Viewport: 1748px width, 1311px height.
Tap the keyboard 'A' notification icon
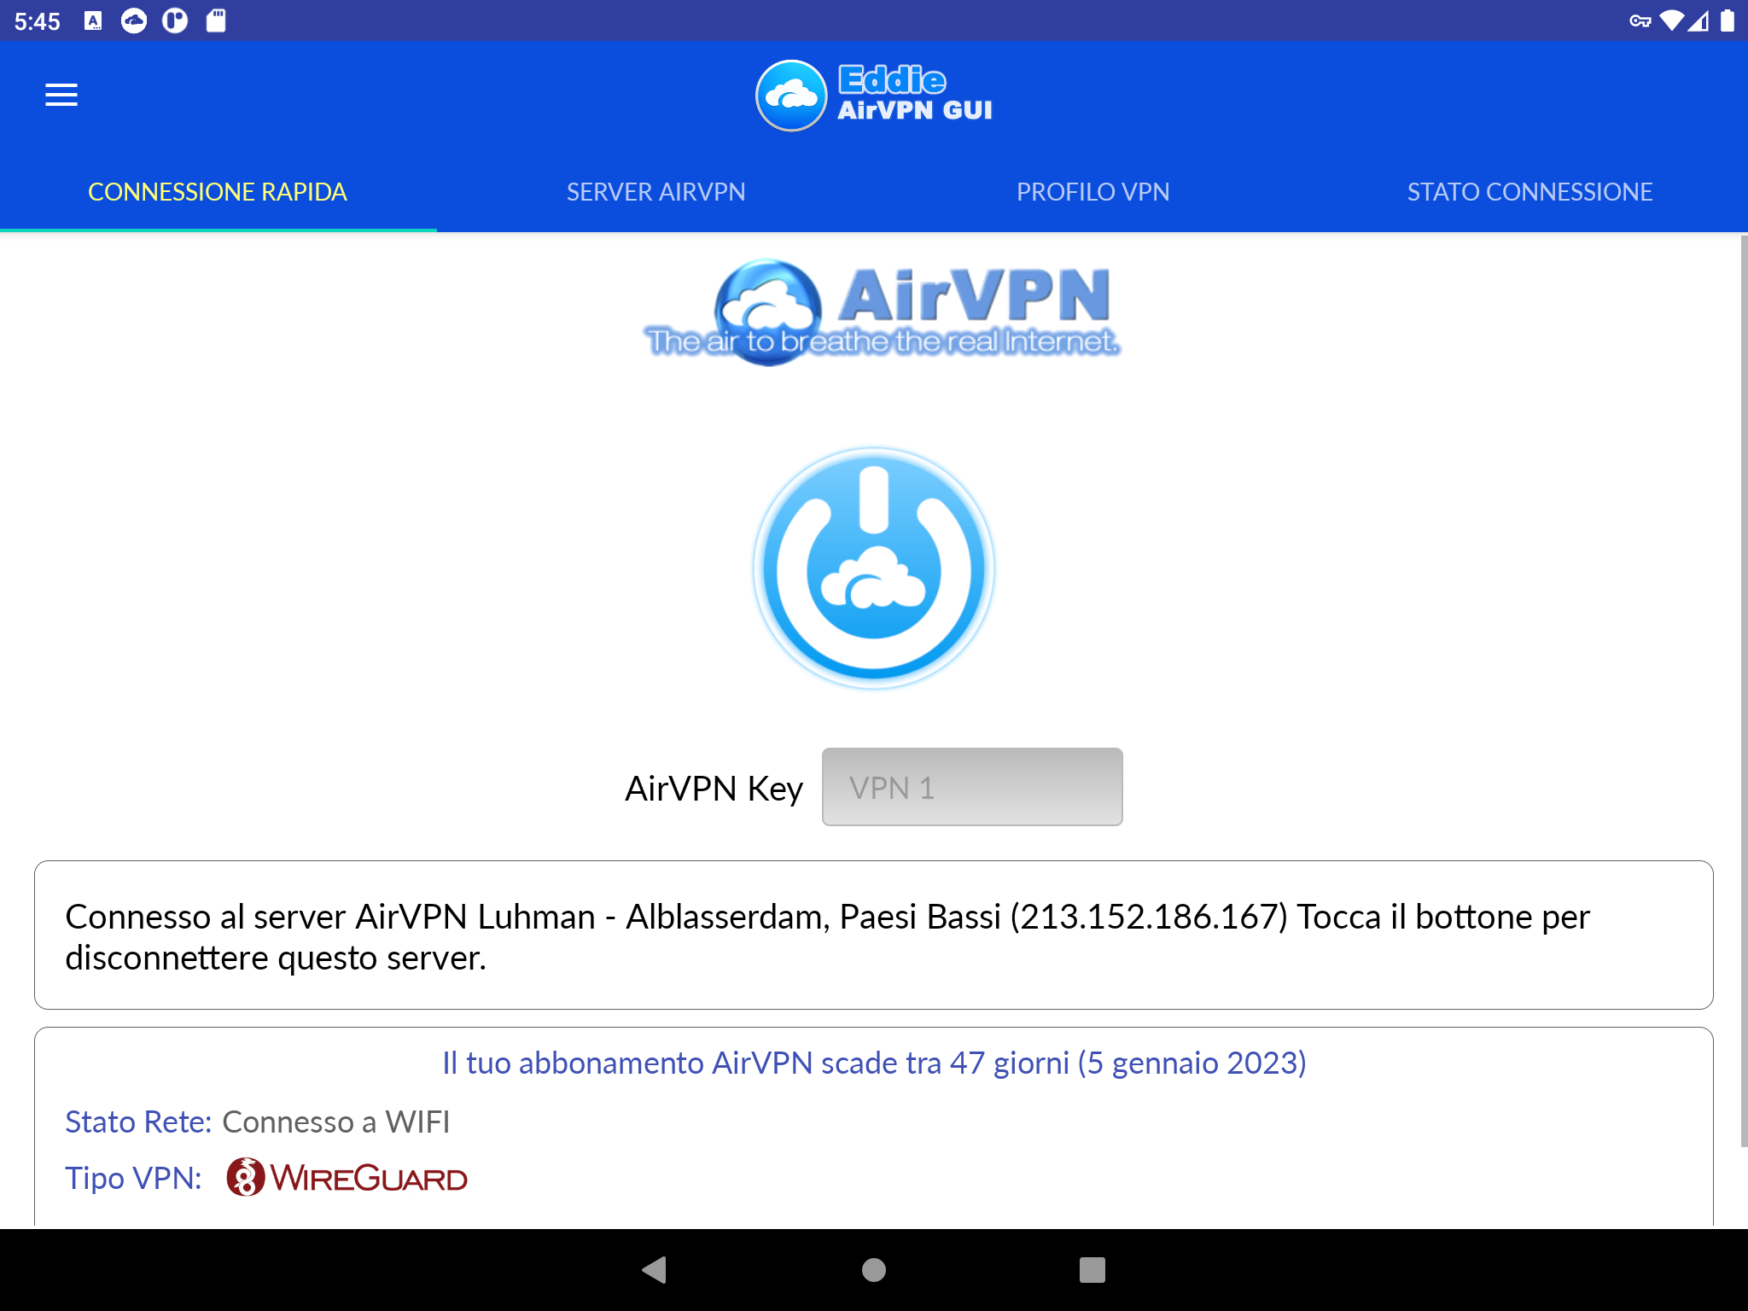(93, 20)
